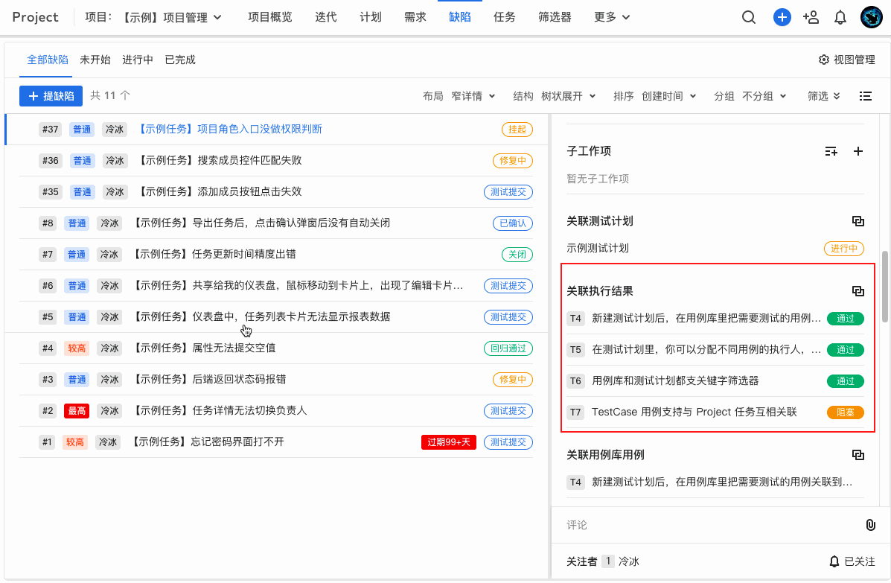Viewport: 891px width, 583px height.
Task: Click the list view options icon
Action: (x=865, y=96)
